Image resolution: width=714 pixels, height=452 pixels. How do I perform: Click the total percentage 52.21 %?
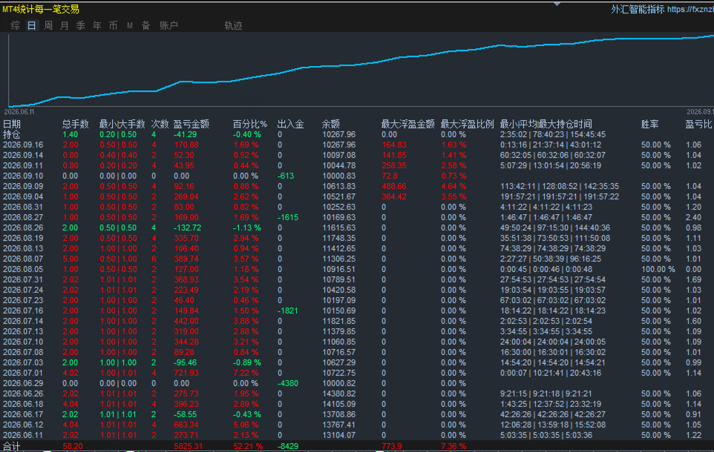point(247,446)
